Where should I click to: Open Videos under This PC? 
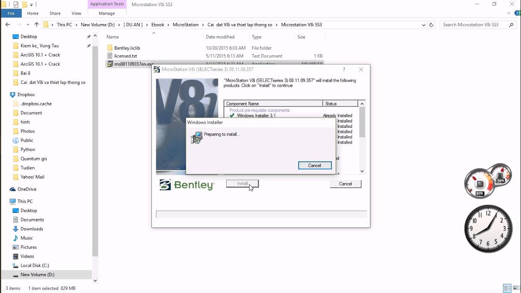coord(27,256)
